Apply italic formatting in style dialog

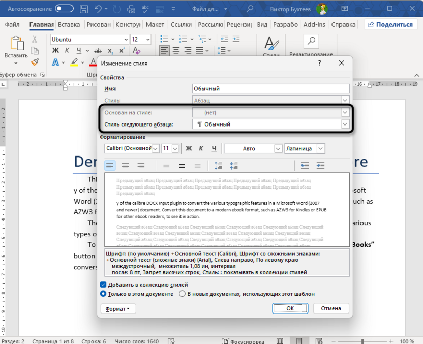(202, 148)
